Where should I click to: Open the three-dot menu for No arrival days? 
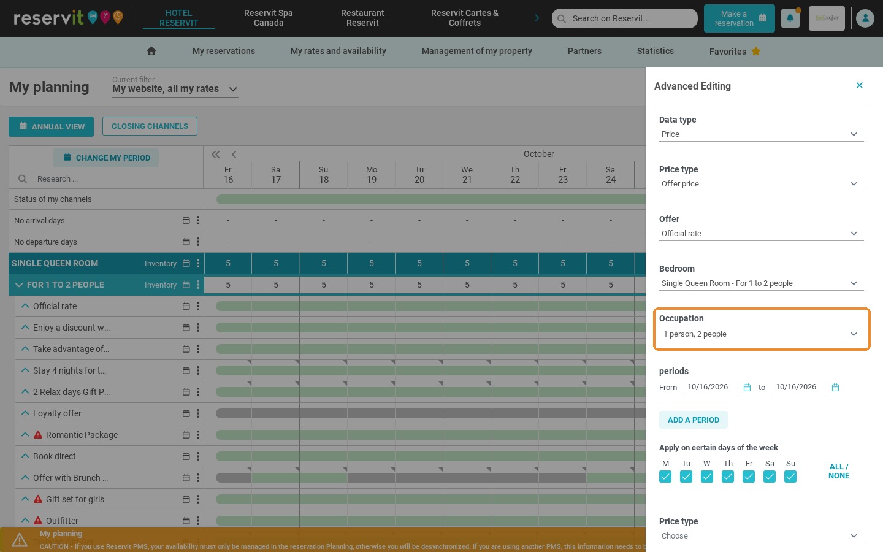[x=198, y=220]
